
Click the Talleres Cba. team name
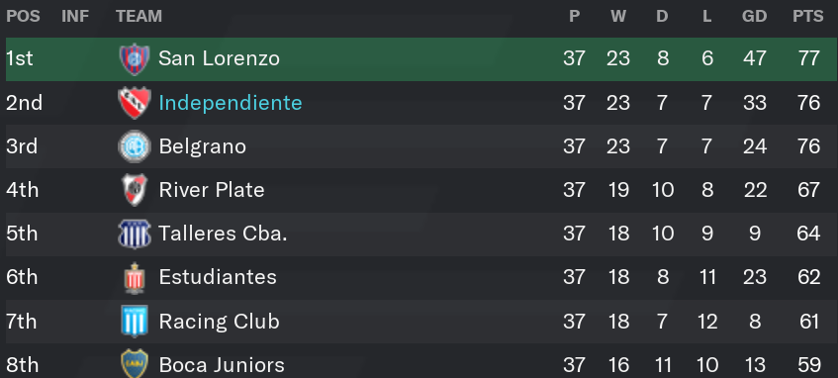click(223, 234)
